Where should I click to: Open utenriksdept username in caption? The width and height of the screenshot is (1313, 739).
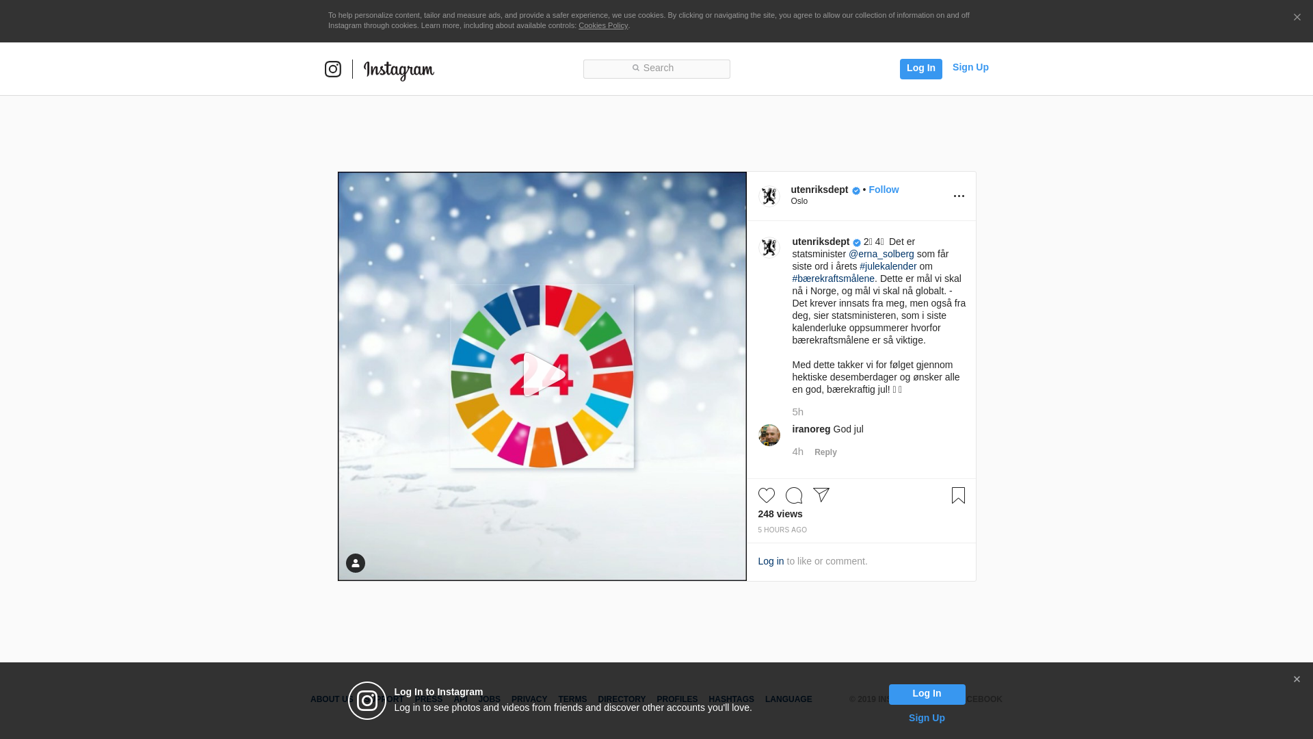821,242
